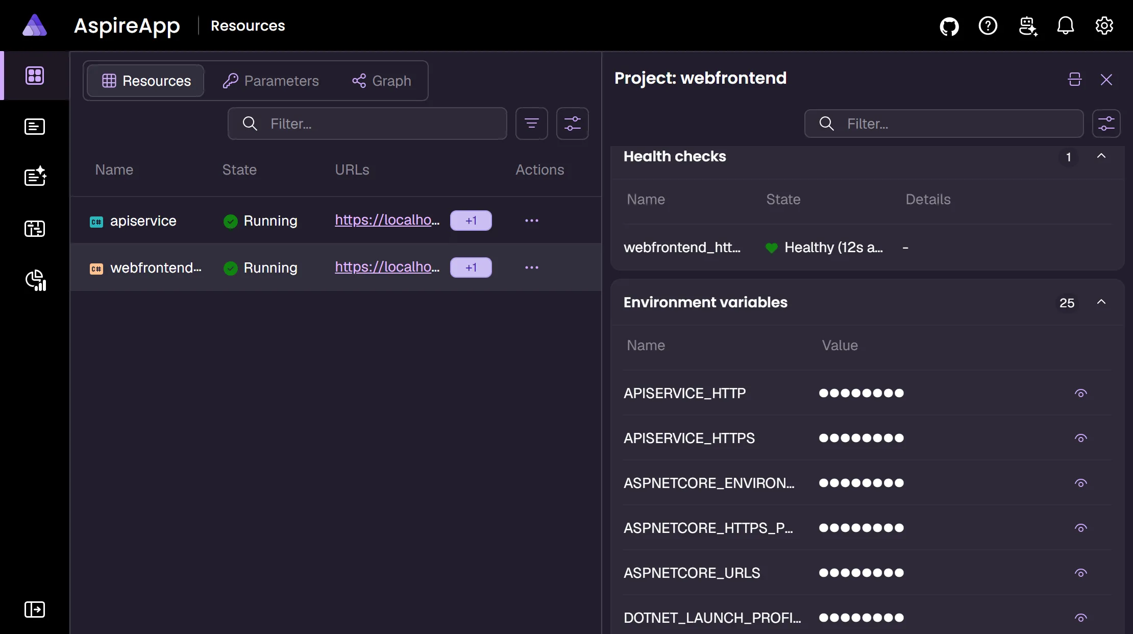Click the APISERVICE_HTTPS variable name
The height and width of the screenshot is (634, 1133).
point(689,438)
